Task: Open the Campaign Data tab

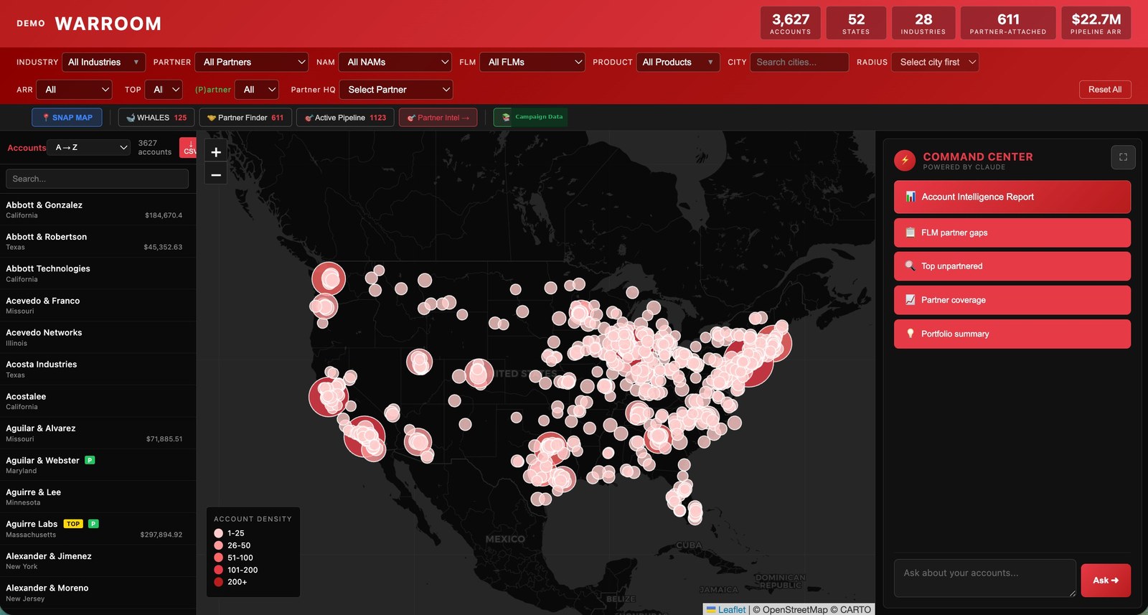Action: (x=531, y=117)
